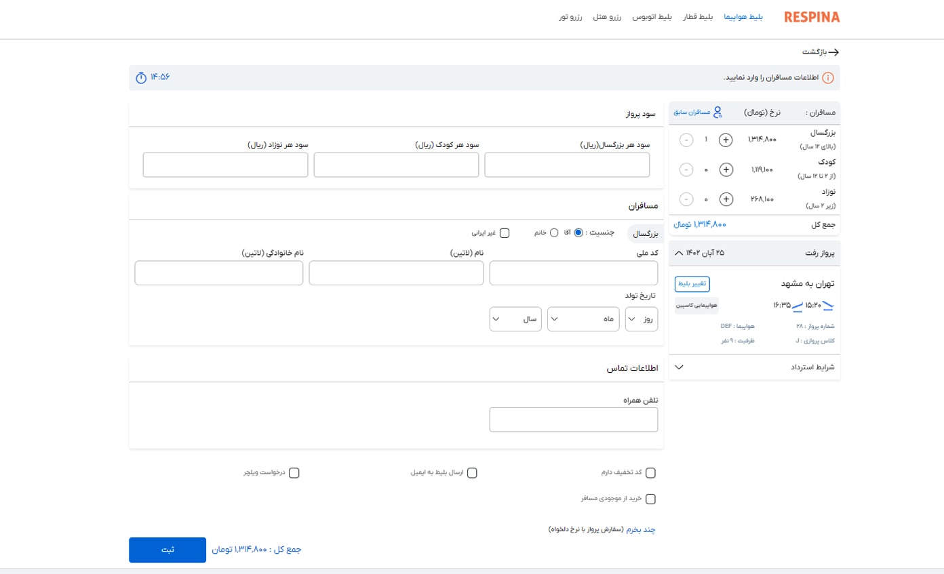
Task: Click the plus icon for adult passengers
Action: [726, 140]
